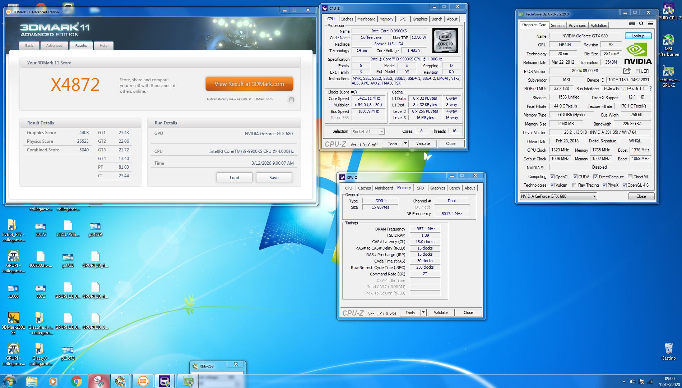Click the BIOS share/export icon in GPU-Z
The image size is (682, 388).
click(x=627, y=71)
